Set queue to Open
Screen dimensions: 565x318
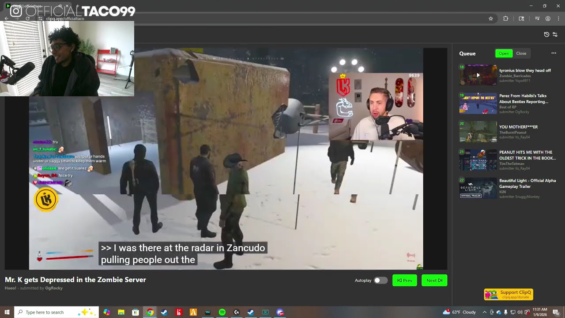(504, 53)
